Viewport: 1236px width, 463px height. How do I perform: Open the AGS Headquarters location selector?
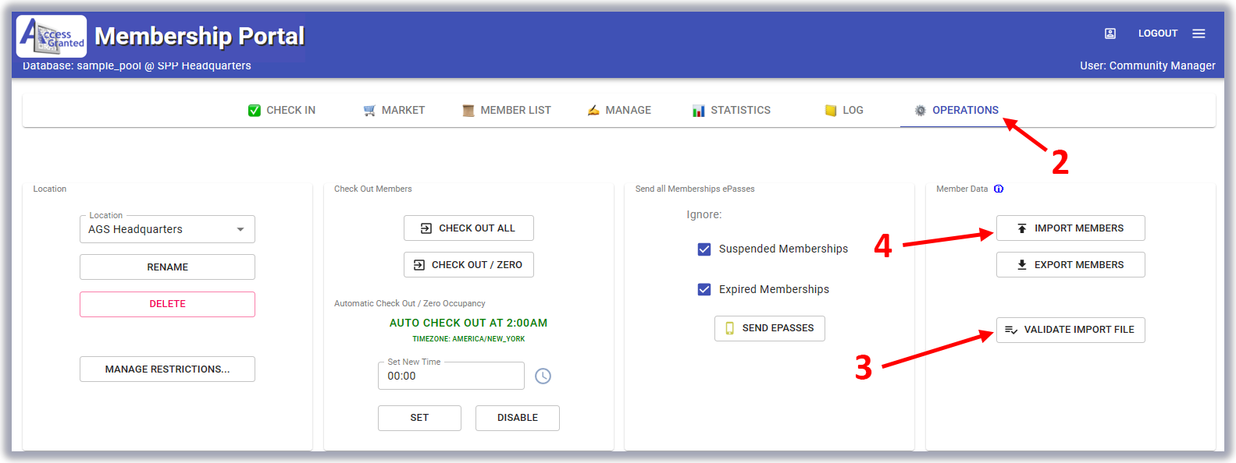pos(156,229)
